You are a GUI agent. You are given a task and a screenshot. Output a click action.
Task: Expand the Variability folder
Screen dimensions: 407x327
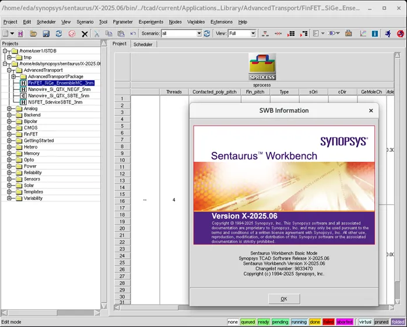pyautogui.click(x=9, y=198)
